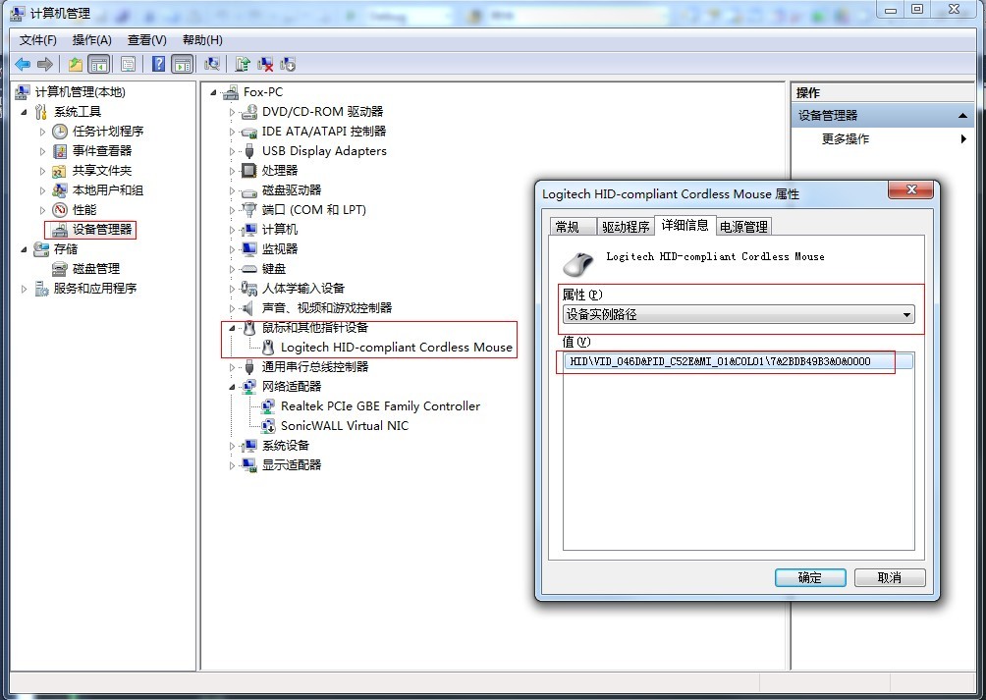
Task: Select the Performance icon in tree
Action: 60,210
